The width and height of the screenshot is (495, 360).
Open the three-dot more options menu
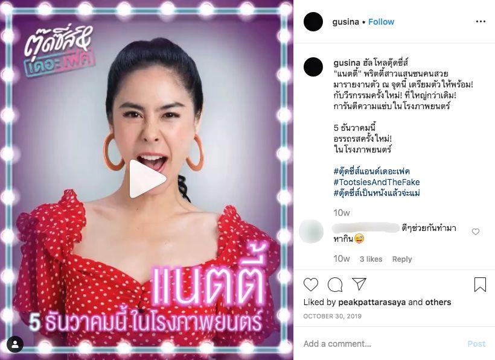coord(481,22)
